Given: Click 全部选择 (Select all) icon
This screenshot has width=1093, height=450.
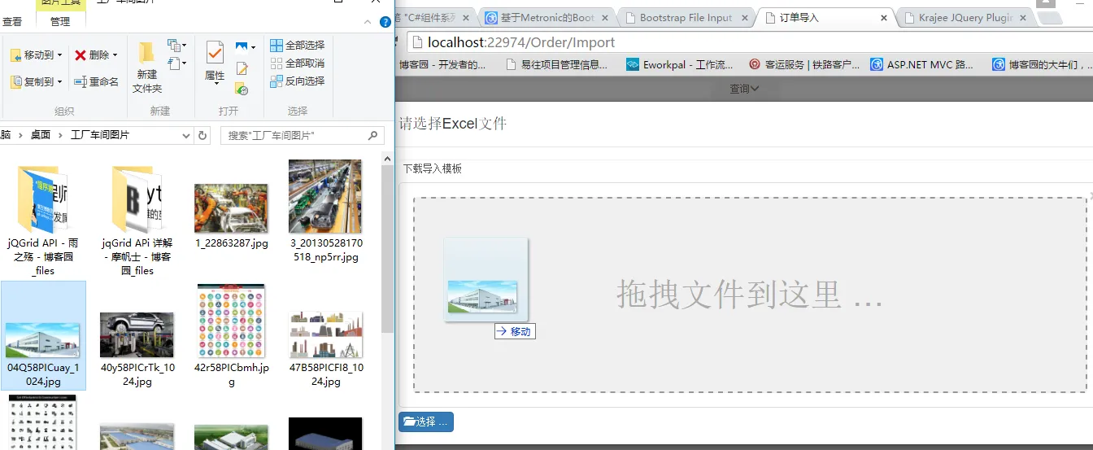Looking at the screenshot, I should tap(277, 46).
